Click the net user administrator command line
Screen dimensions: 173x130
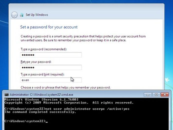pos(67,109)
